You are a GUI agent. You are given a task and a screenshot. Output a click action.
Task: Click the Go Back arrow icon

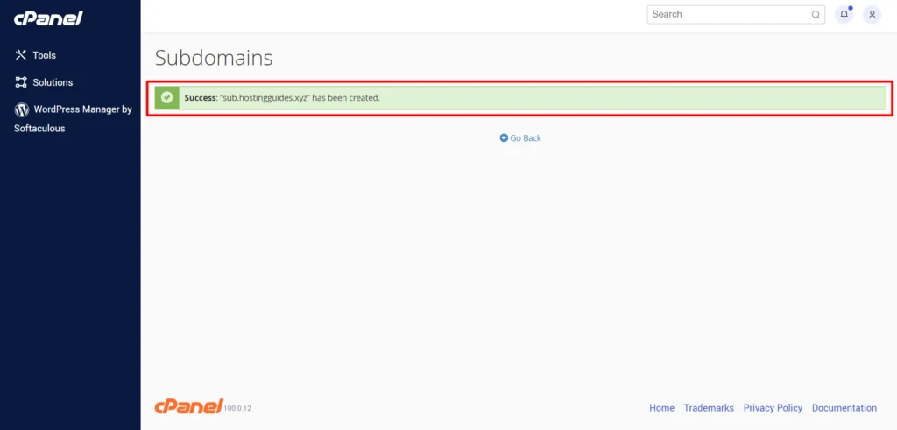504,137
